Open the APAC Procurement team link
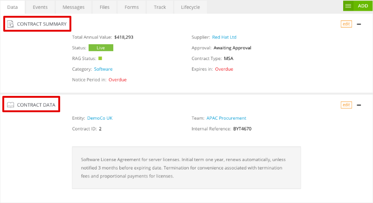This screenshot has width=373, height=203. pos(226,118)
